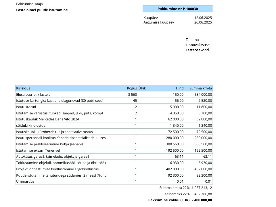Click the 'Summa km-ta' column header
Viewport: 276px width, 207px height.
(x=201, y=88)
